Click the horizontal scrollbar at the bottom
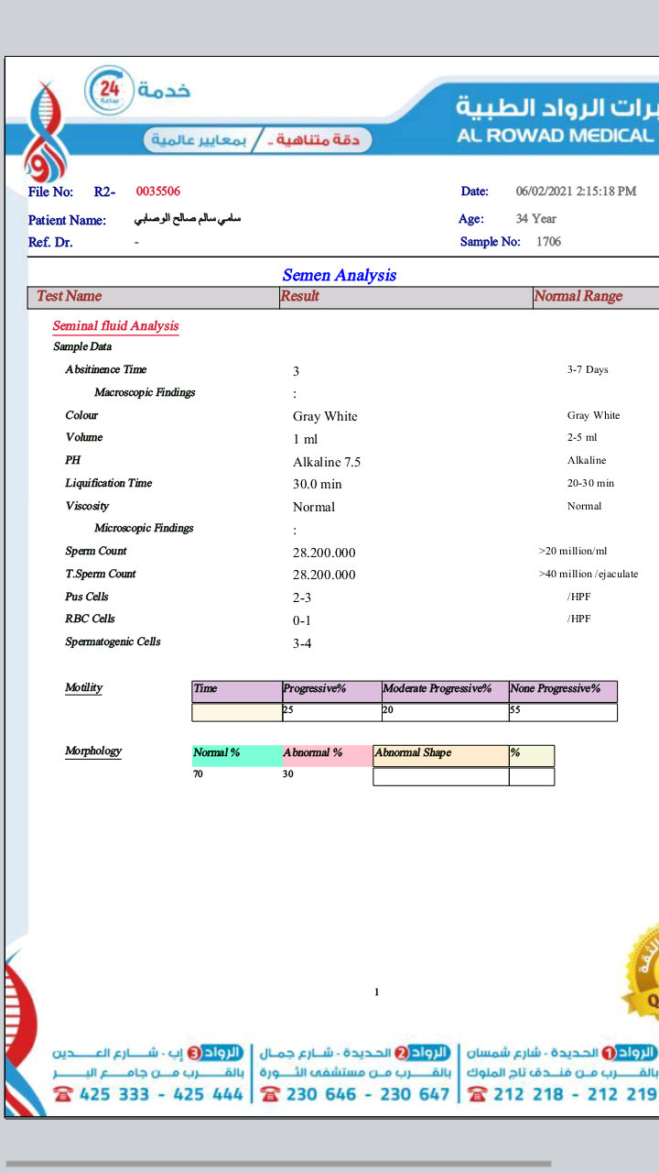Viewport: 659px width, 1173px height. [x=278, y=1164]
